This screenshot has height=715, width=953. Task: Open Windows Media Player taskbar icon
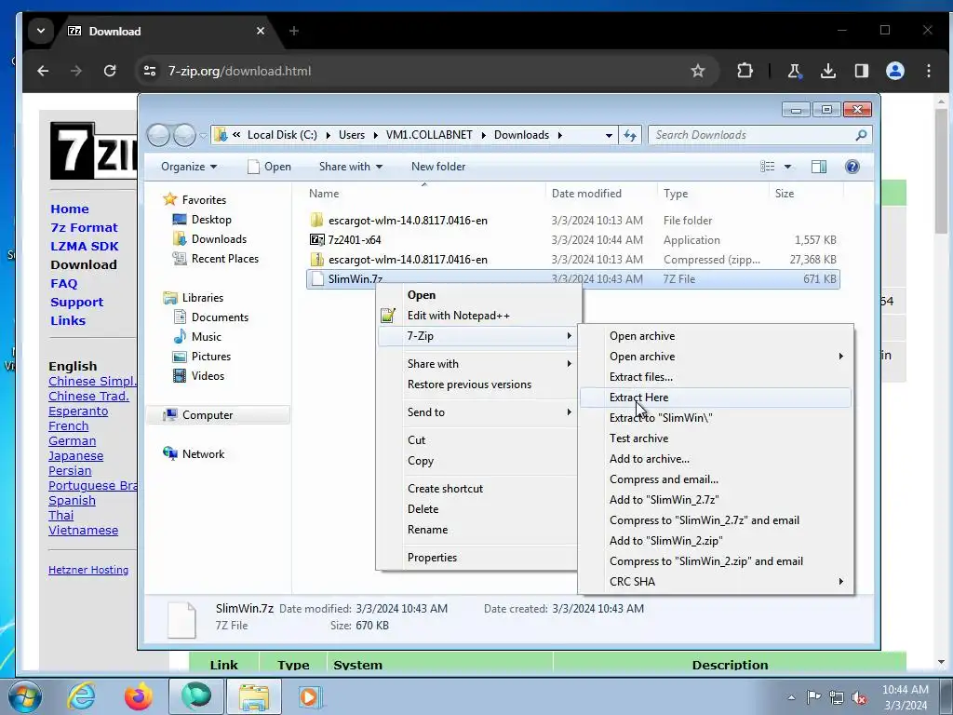click(310, 696)
